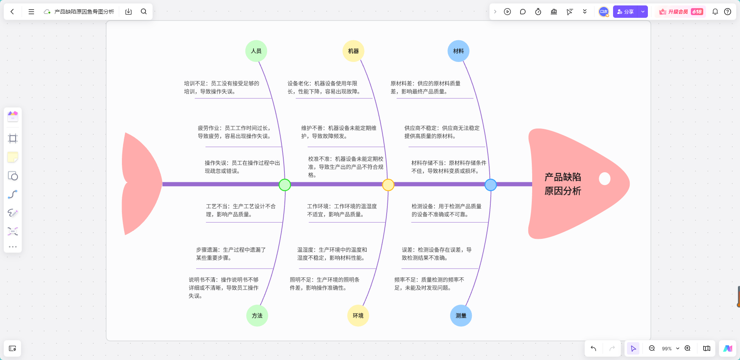This screenshot has height=360, width=740.
Task: Open the templates tool in left sidebar
Action: click(13, 116)
